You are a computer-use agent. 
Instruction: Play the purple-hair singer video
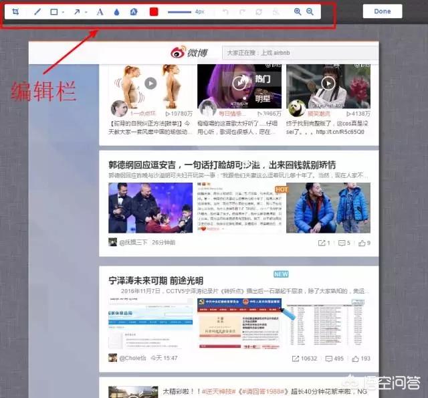[x=239, y=82]
